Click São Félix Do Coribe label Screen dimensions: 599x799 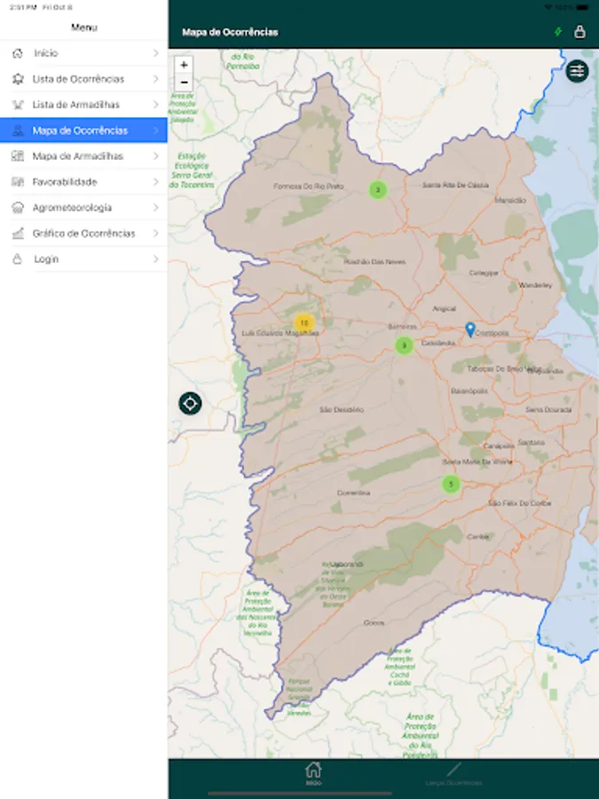coord(519,503)
